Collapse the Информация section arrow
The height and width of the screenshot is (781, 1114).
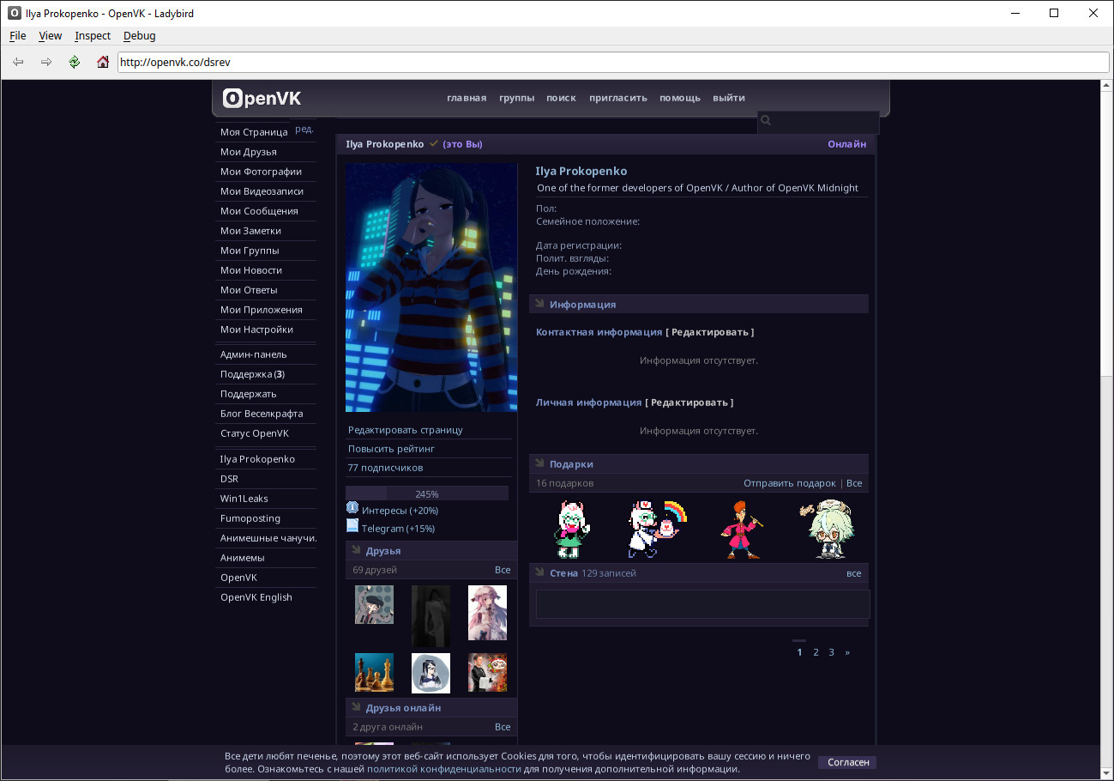coord(540,304)
